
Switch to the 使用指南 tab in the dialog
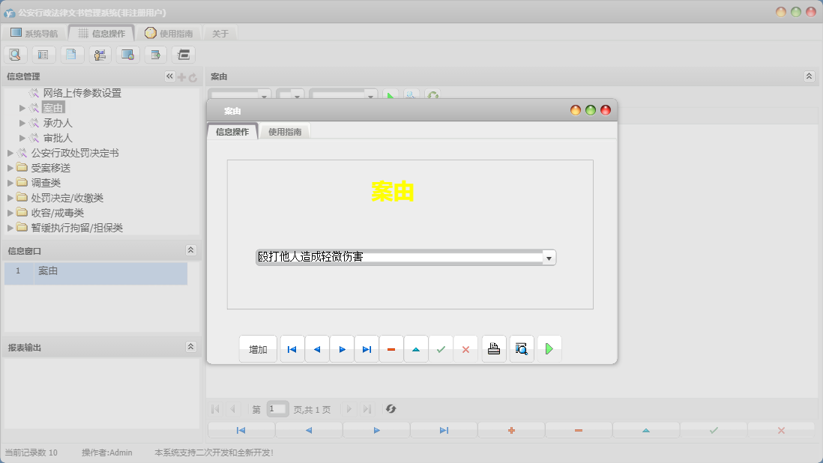[x=286, y=130]
